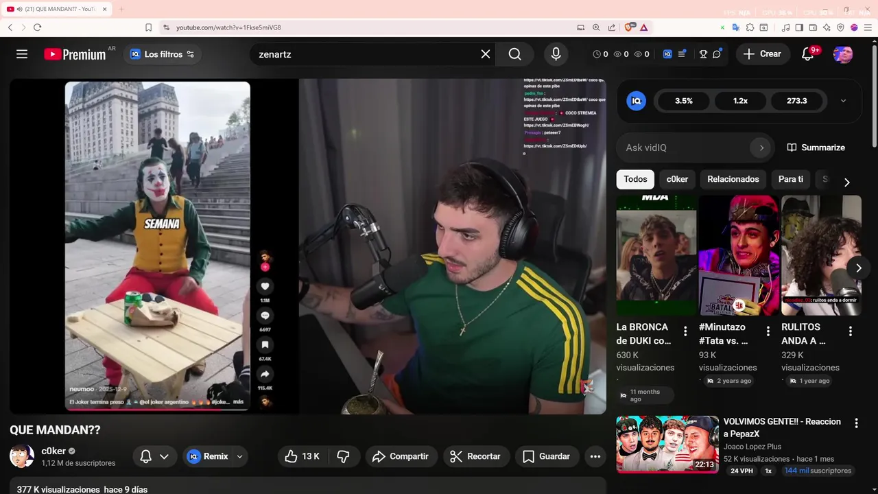This screenshot has width=878, height=494.
Task: Dislike the video with thumbs-down
Action: (x=344, y=456)
